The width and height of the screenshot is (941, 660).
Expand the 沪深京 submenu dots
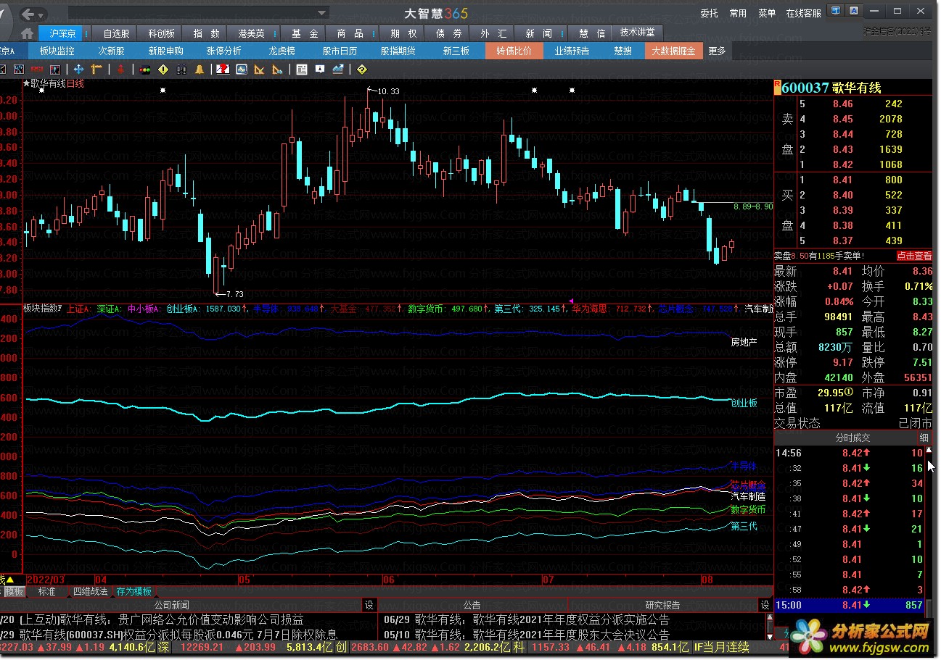click(87, 33)
